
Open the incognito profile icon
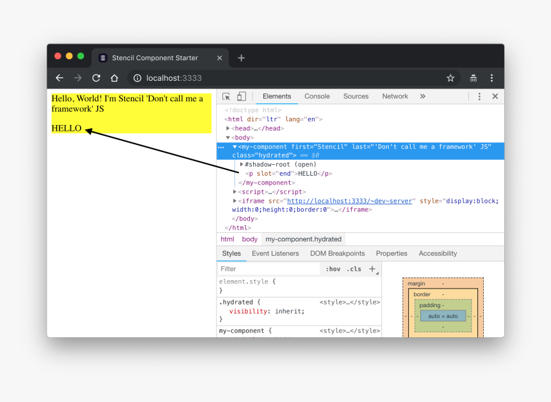point(473,78)
